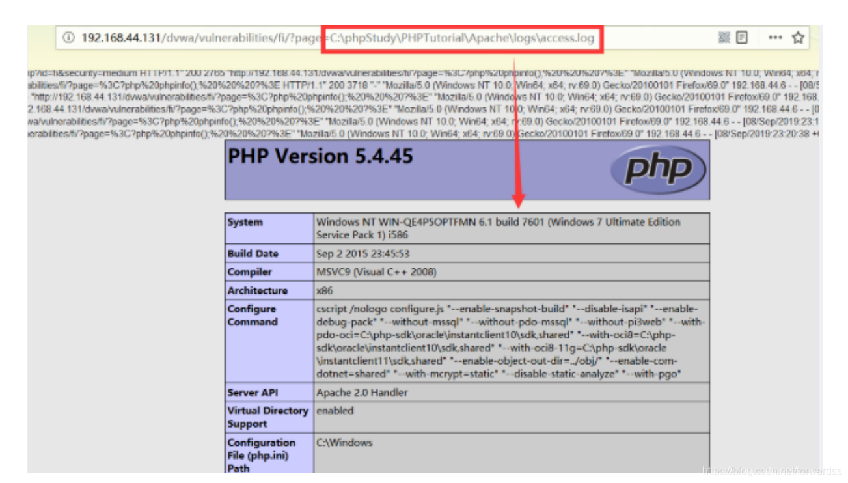Open the PHP logo link
The image size is (848, 483).
[658, 170]
